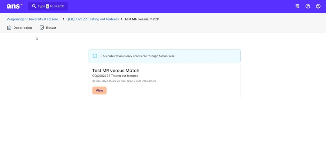326x141 pixels.
Task: Open the user account profile icon
Action: pyautogui.click(x=318, y=6)
